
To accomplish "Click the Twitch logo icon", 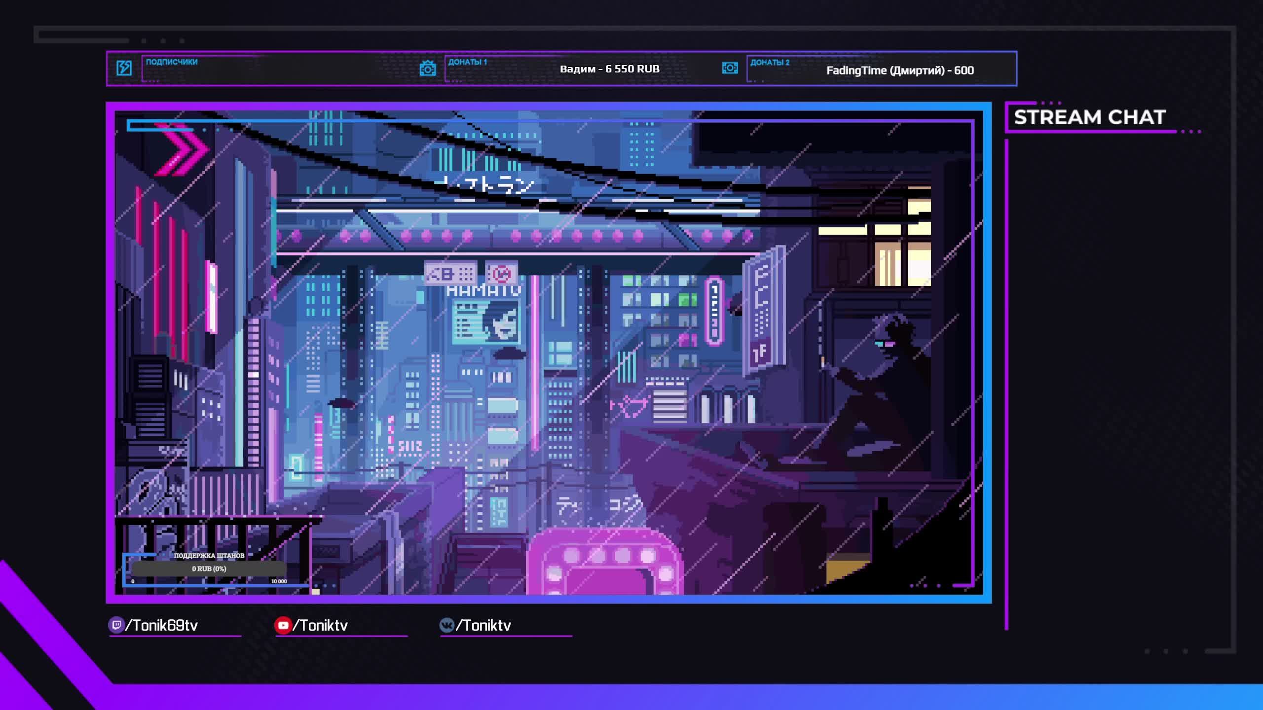I will pos(116,625).
